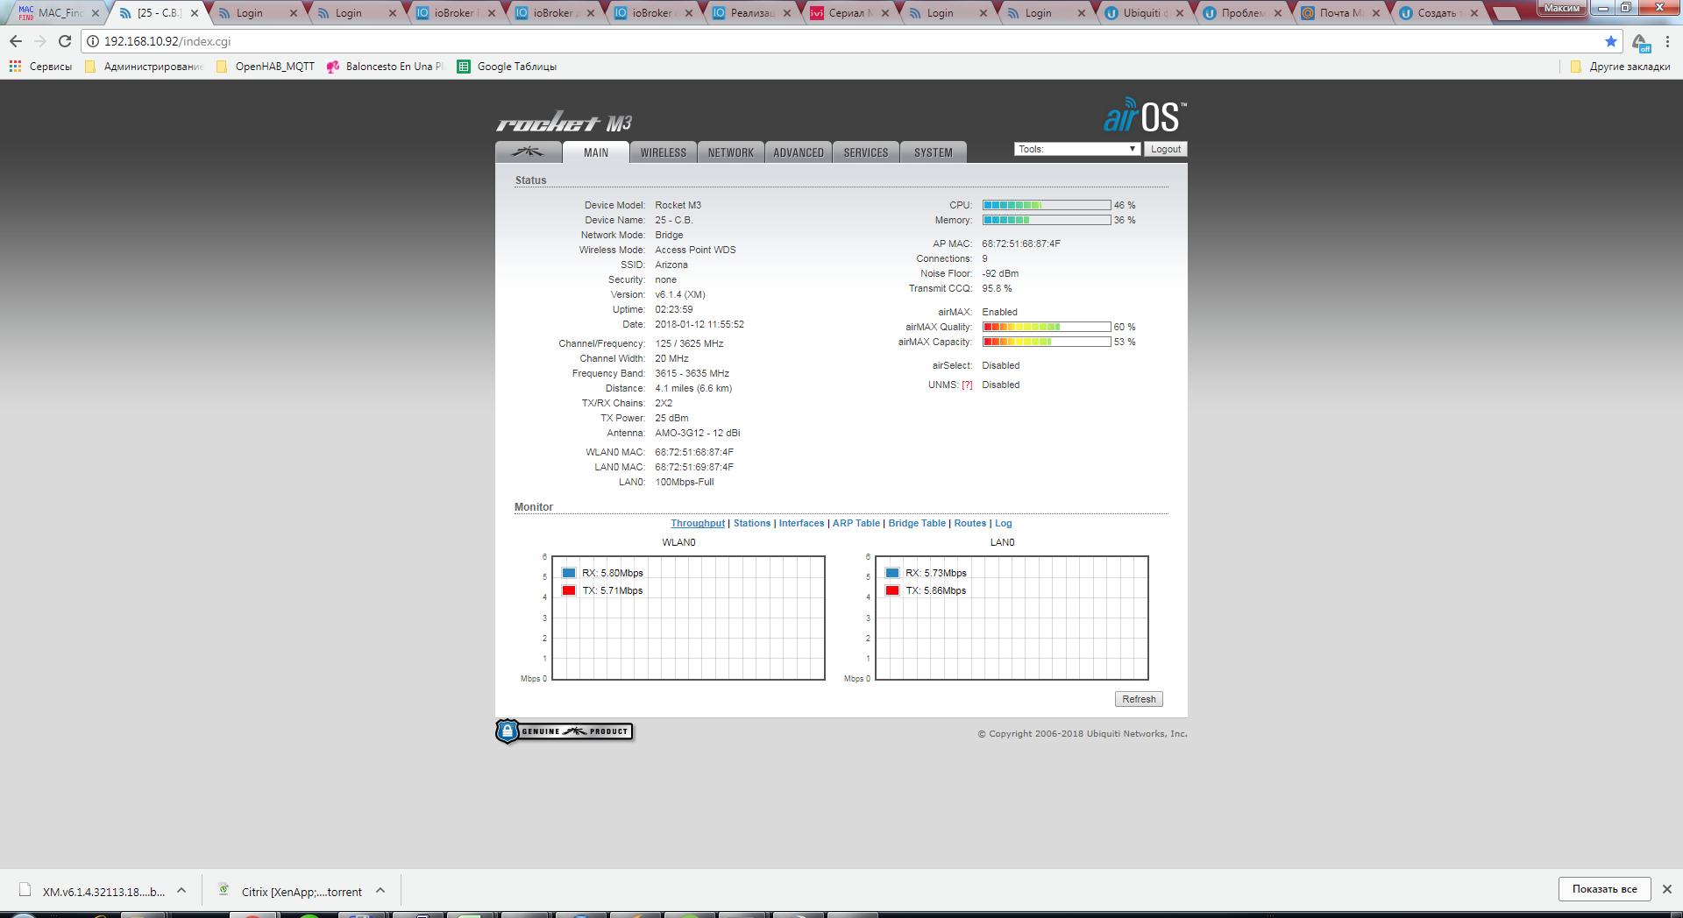This screenshot has height=918, width=1683.
Task: Open the new tab button
Action: point(1506,14)
